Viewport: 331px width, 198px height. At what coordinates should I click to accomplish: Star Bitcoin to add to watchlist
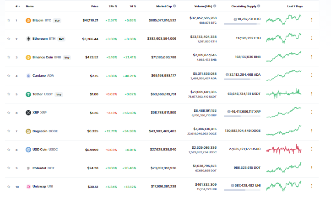pos(9,20)
